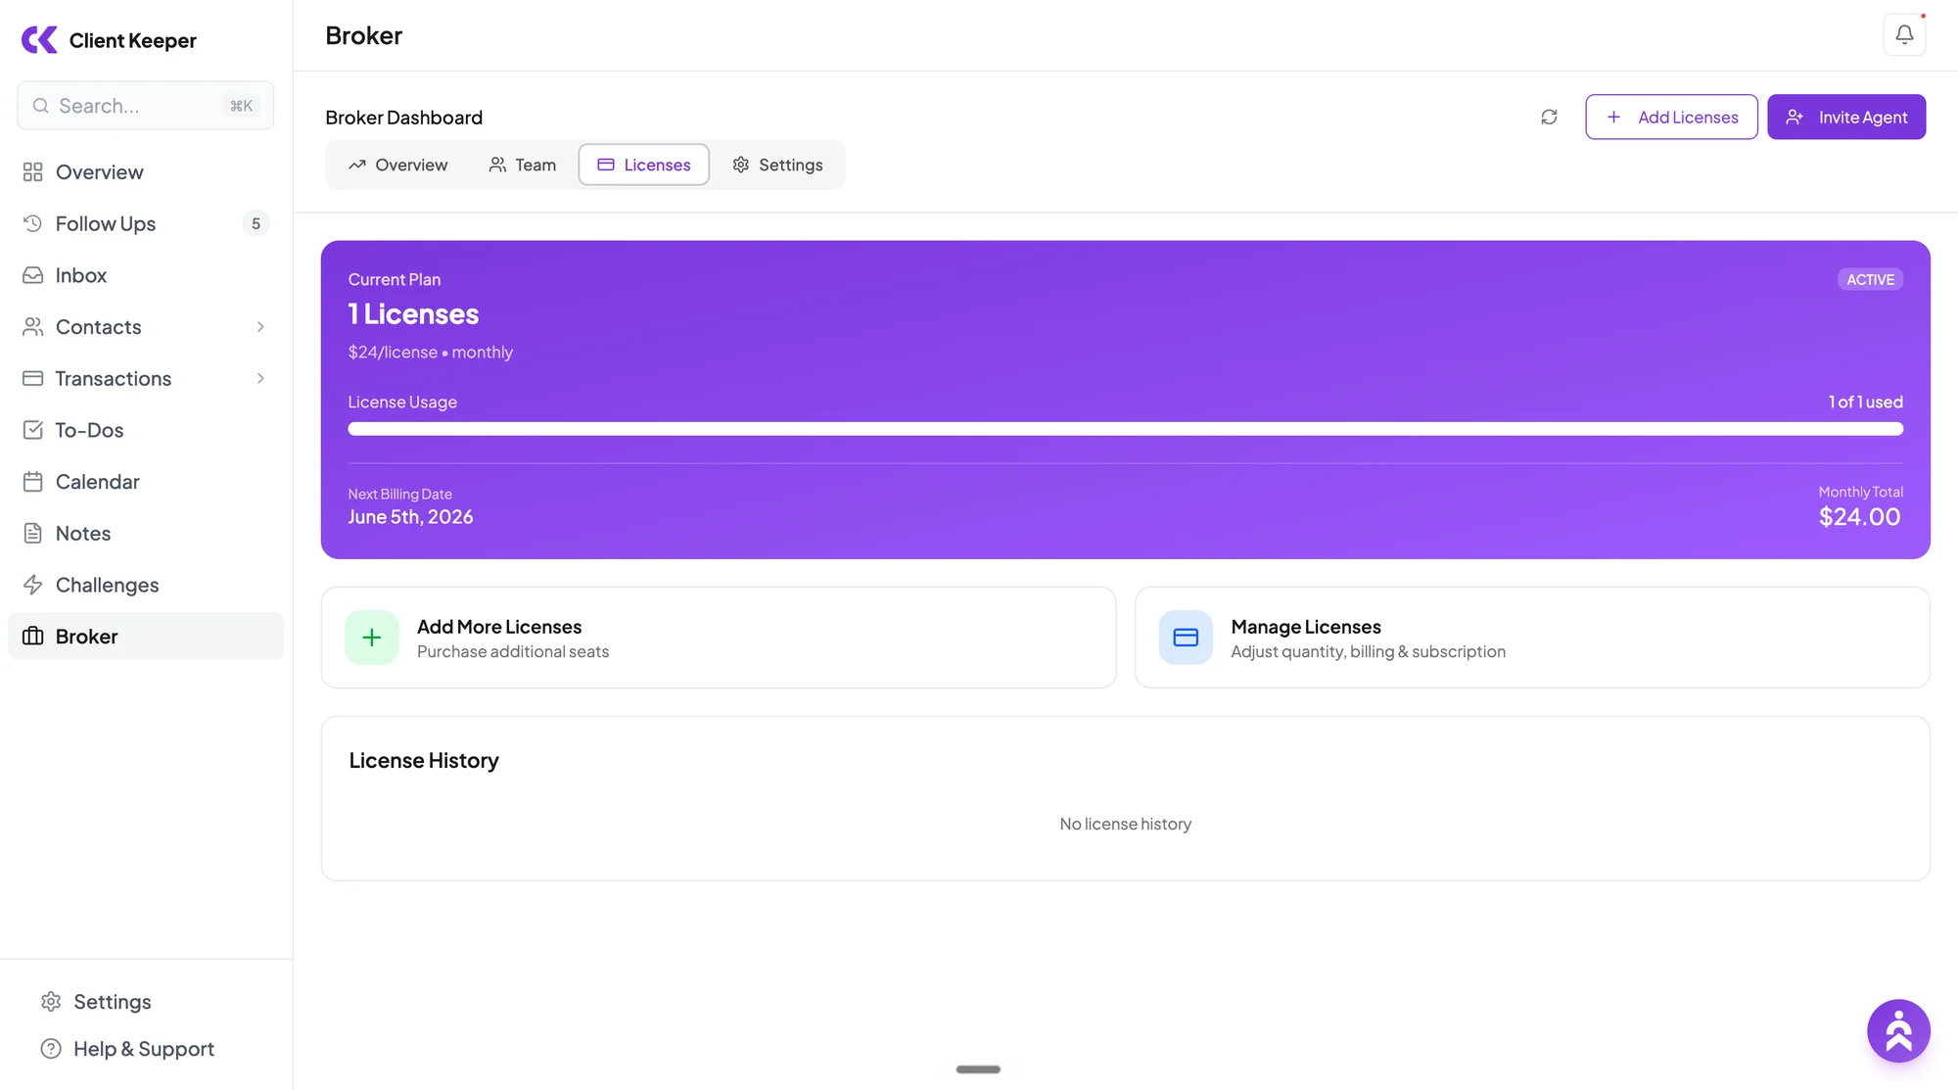Click the "$24/license • monthly" text
1958x1090 pixels.
[x=431, y=353]
